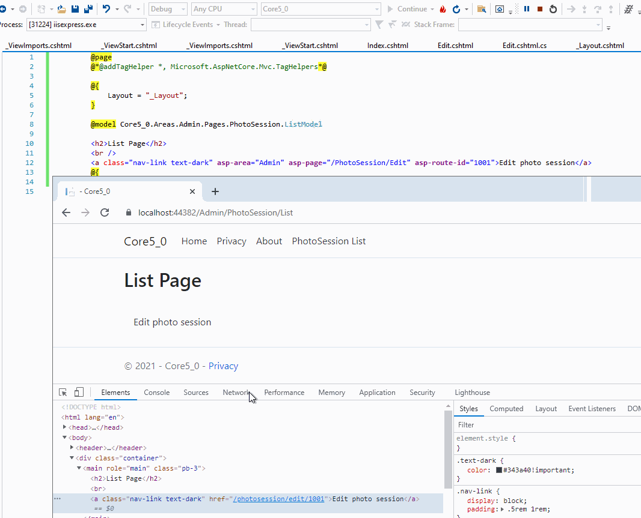This screenshot has width=641, height=518.
Task: Switch to the Edit.cshtml.cs editor tab
Action: 524,46
